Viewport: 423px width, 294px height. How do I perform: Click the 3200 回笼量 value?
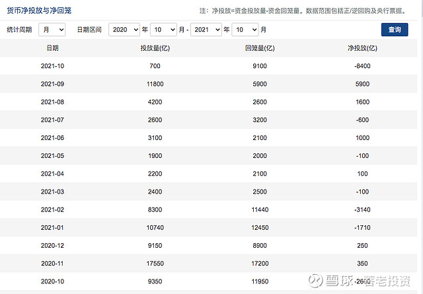click(x=260, y=120)
